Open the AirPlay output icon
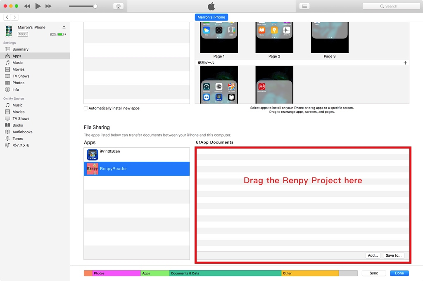423x281 pixels. [118, 6]
